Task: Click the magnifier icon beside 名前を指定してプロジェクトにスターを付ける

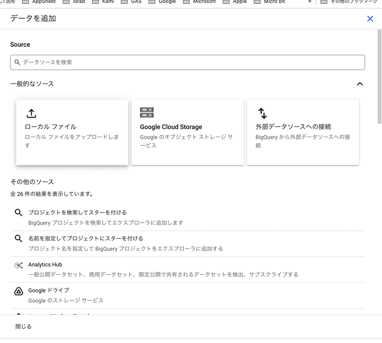Action: click(19, 239)
